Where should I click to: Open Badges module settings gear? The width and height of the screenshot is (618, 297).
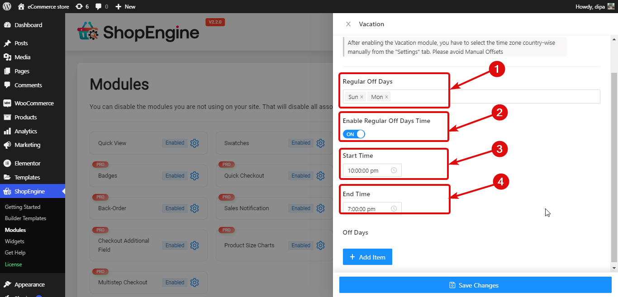pos(195,175)
